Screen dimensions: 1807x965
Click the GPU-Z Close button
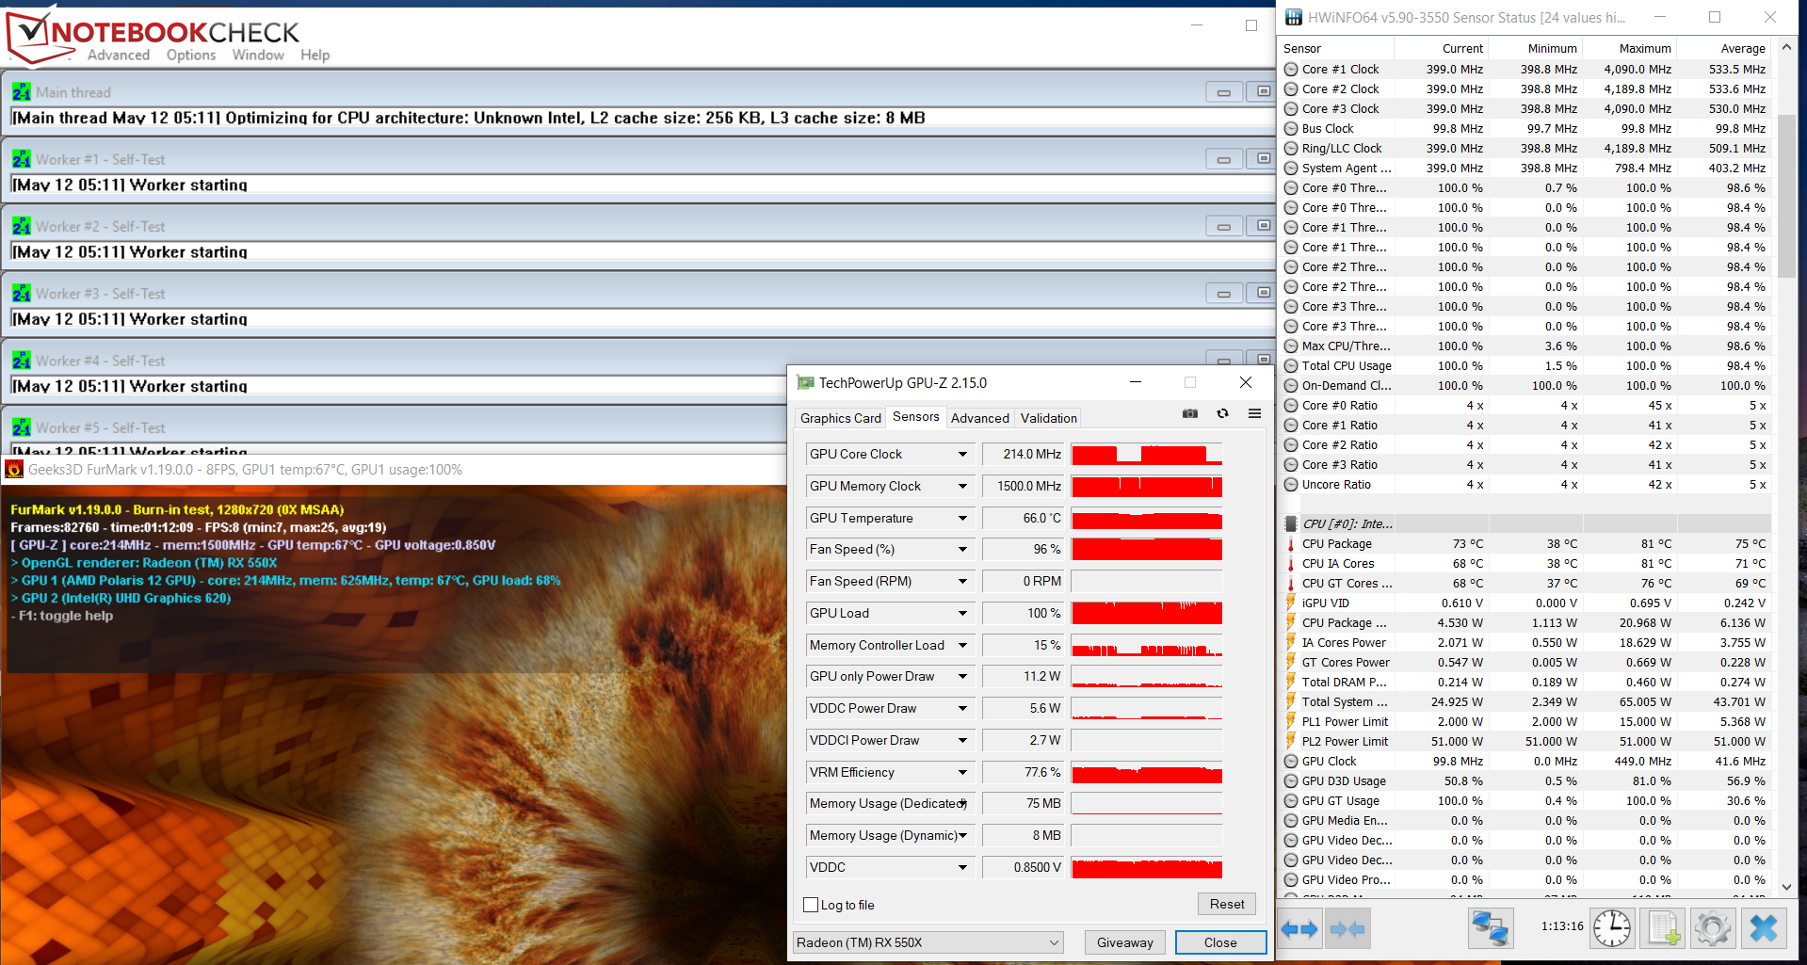pos(1220,942)
